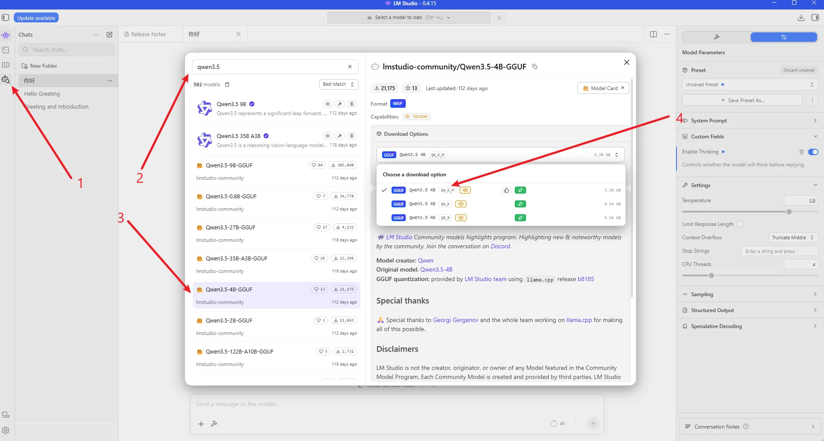Split the chat view with the split icon

(x=653, y=34)
